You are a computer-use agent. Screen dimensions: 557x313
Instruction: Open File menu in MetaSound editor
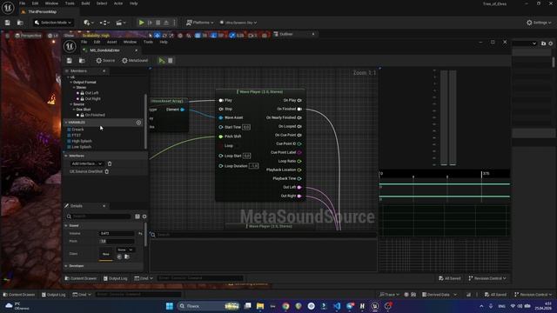[x=84, y=42]
